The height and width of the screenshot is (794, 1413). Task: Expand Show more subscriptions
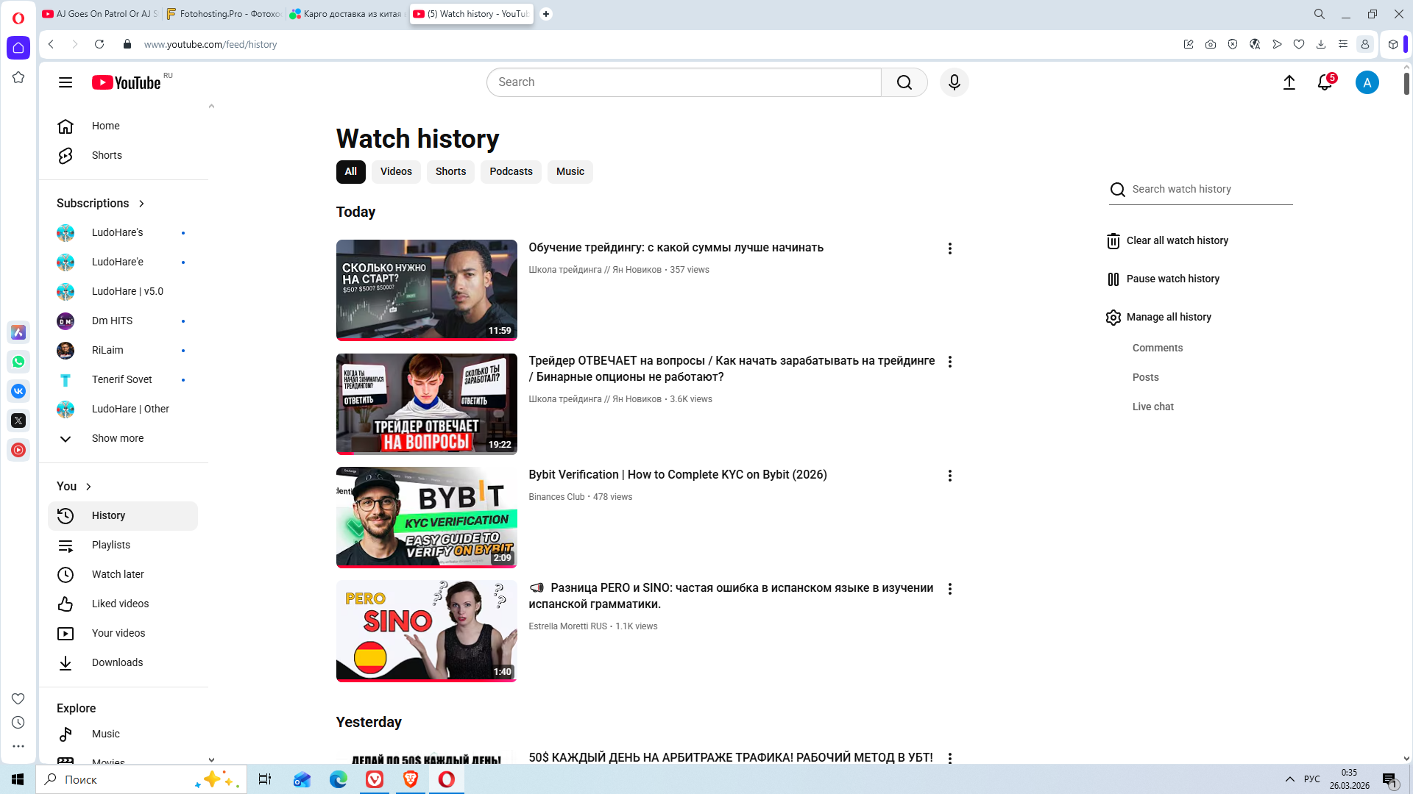point(117,438)
